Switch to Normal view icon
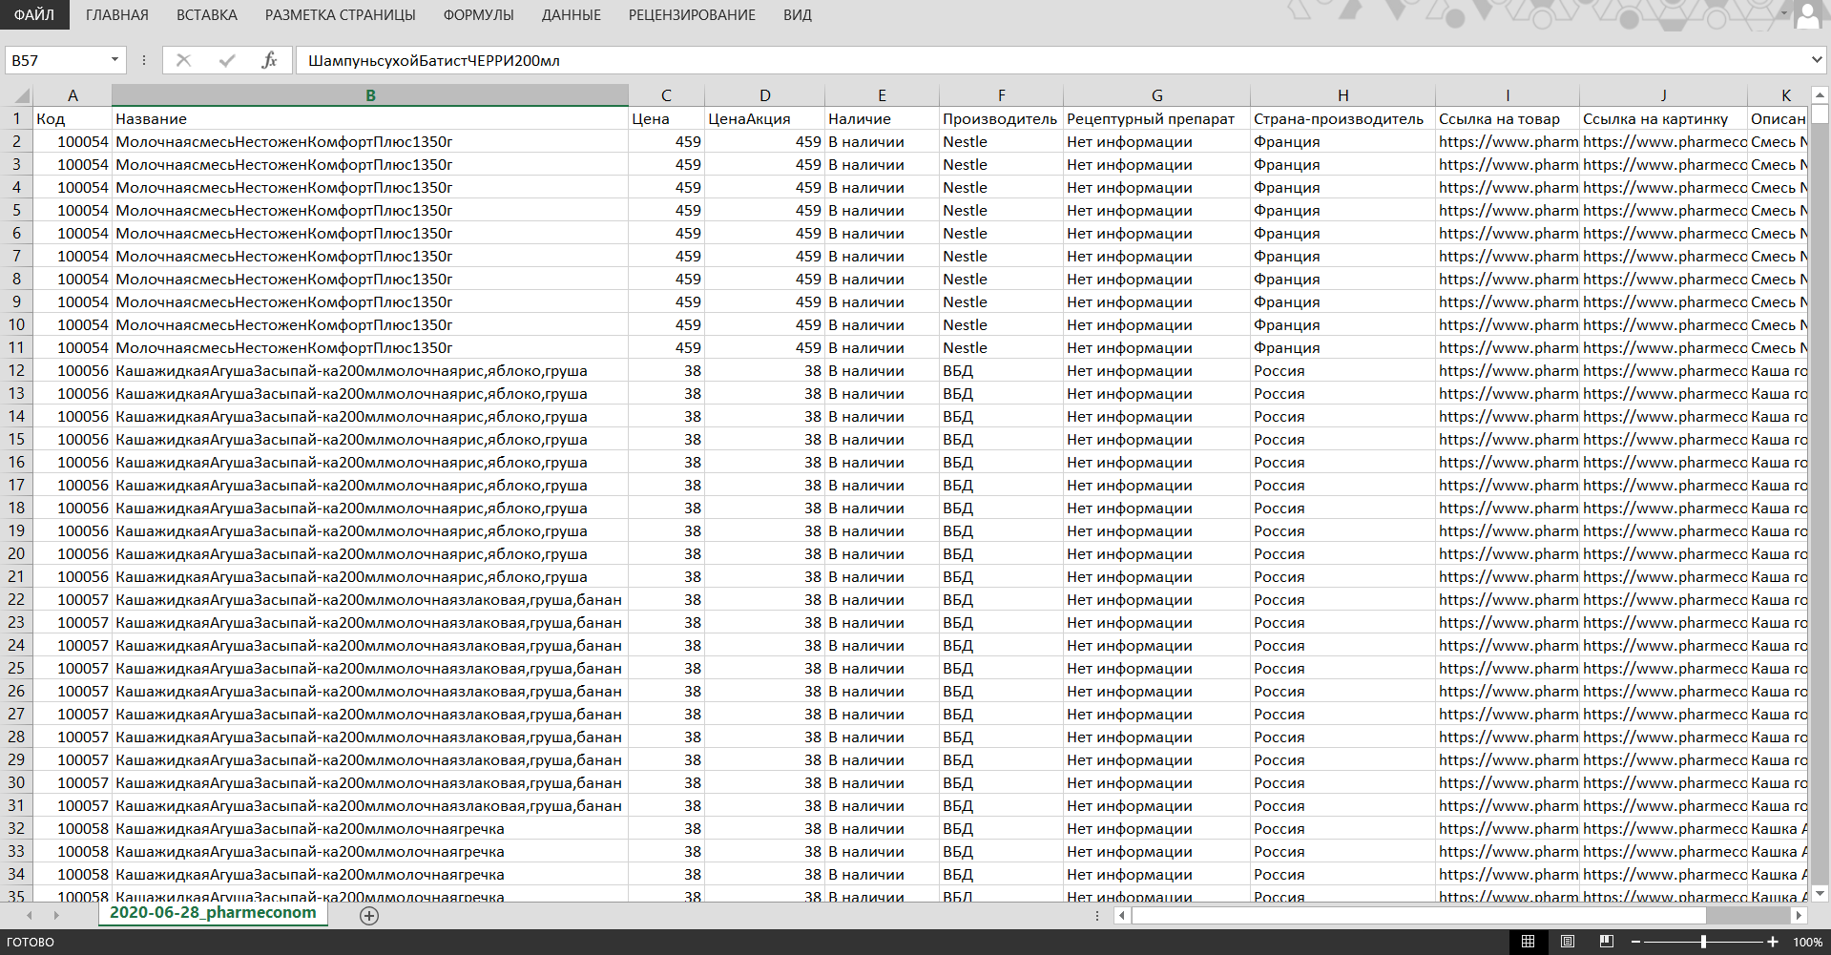The image size is (1831, 955). (x=1528, y=942)
